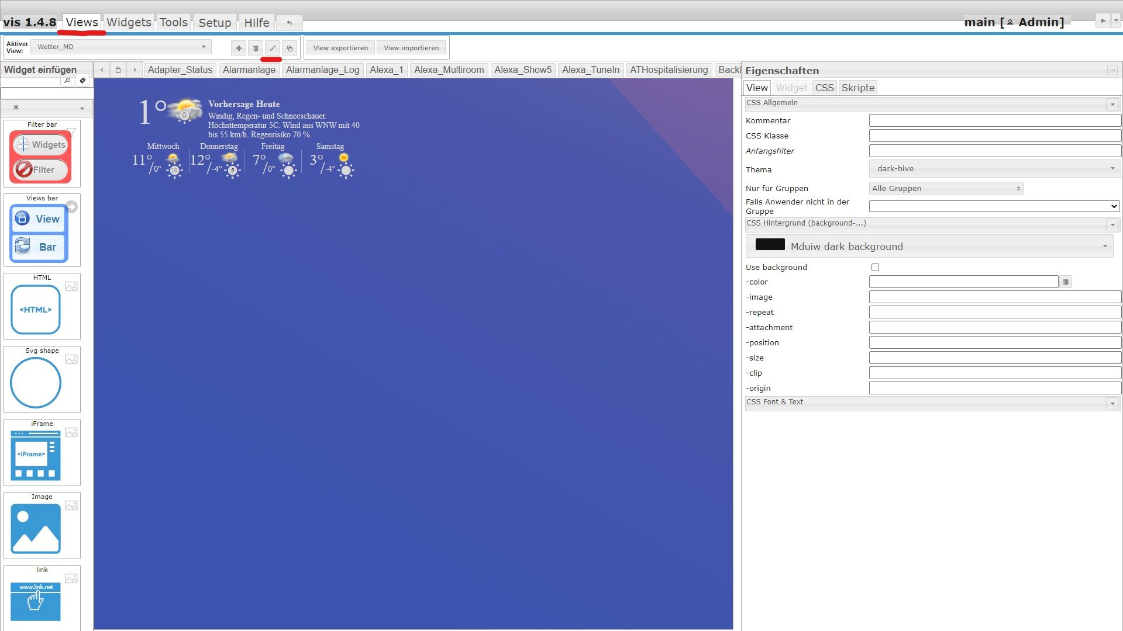Click the duplicate view copy icon

pos(290,48)
